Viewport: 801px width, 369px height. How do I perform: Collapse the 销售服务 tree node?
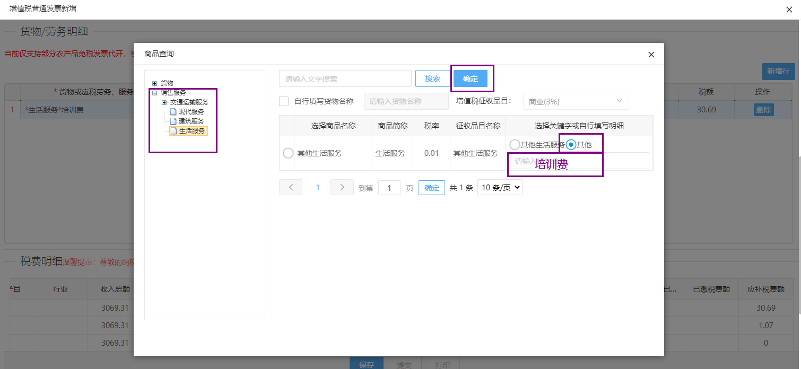click(155, 93)
